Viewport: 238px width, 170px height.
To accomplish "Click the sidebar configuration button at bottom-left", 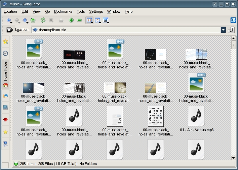I will click(5, 165).
